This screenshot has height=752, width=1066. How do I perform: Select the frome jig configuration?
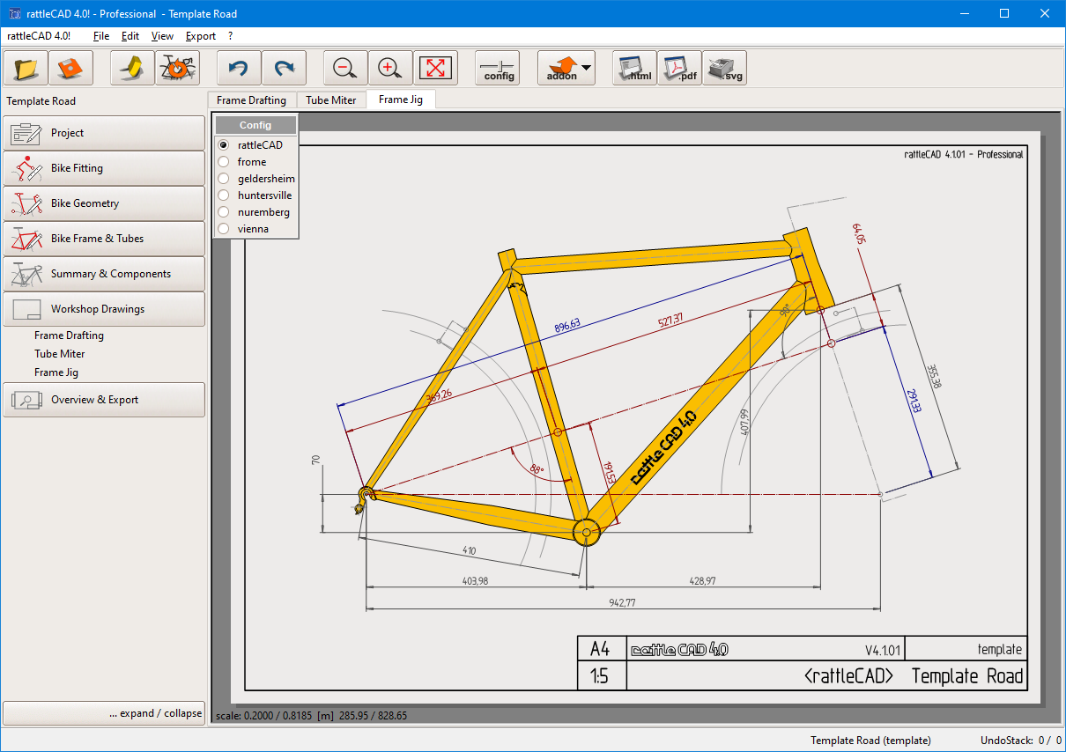click(x=224, y=162)
